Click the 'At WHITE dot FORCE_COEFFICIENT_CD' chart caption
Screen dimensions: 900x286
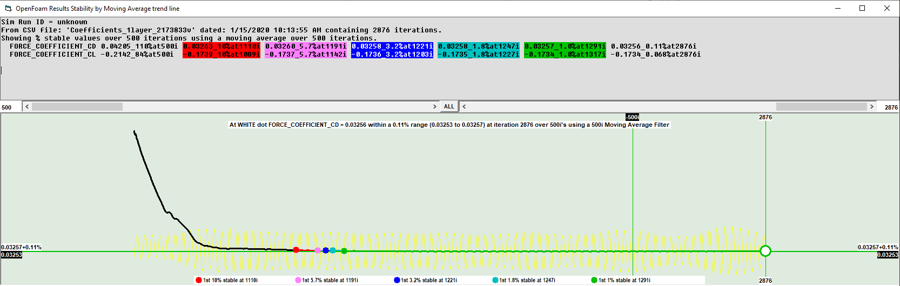449,125
